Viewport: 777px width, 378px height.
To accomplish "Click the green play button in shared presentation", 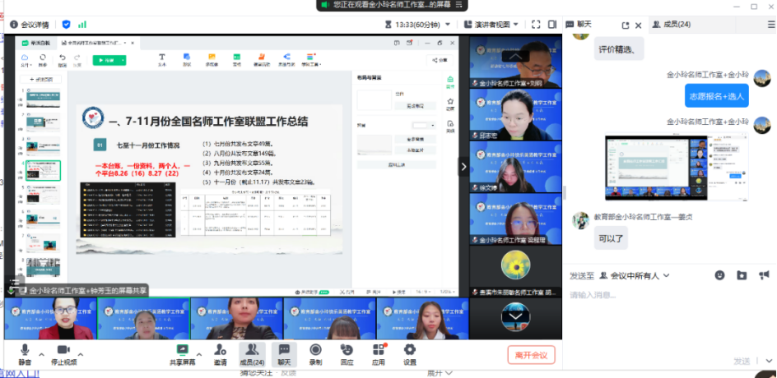I will tap(106, 60).
